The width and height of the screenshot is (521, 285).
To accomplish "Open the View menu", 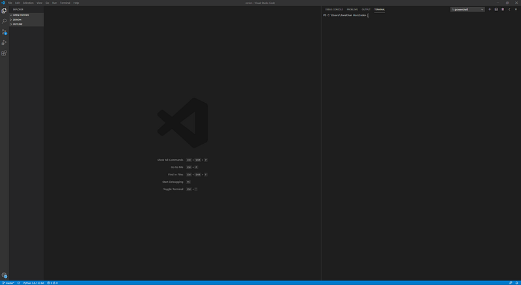I will coord(40,3).
